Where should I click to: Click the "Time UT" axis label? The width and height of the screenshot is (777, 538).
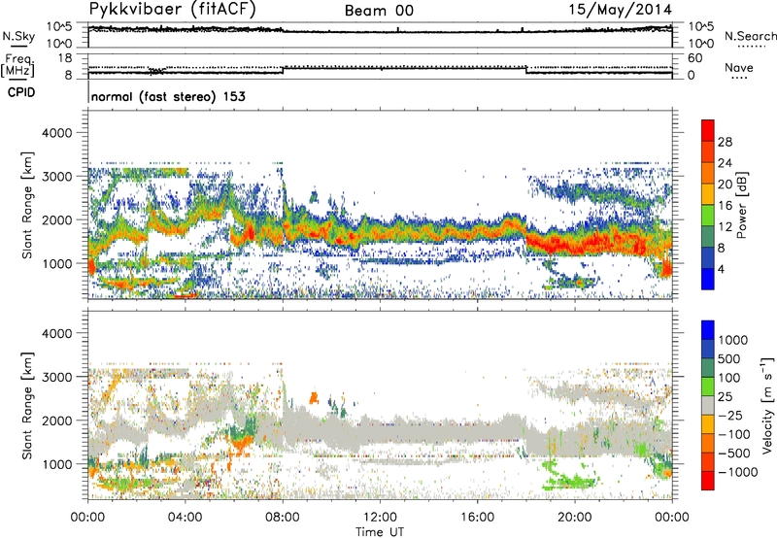[x=380, y=532]
